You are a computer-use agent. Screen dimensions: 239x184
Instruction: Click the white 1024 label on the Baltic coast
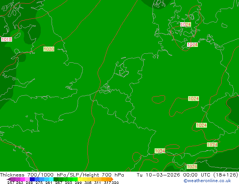[x=192, y=44]
